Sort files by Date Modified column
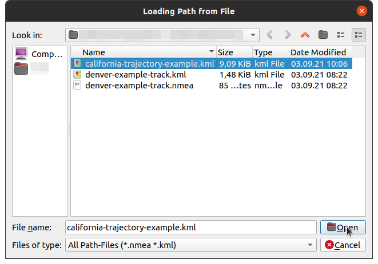Image resolution: width=378 pixels, height=264 pixels. tap(320, 52)
